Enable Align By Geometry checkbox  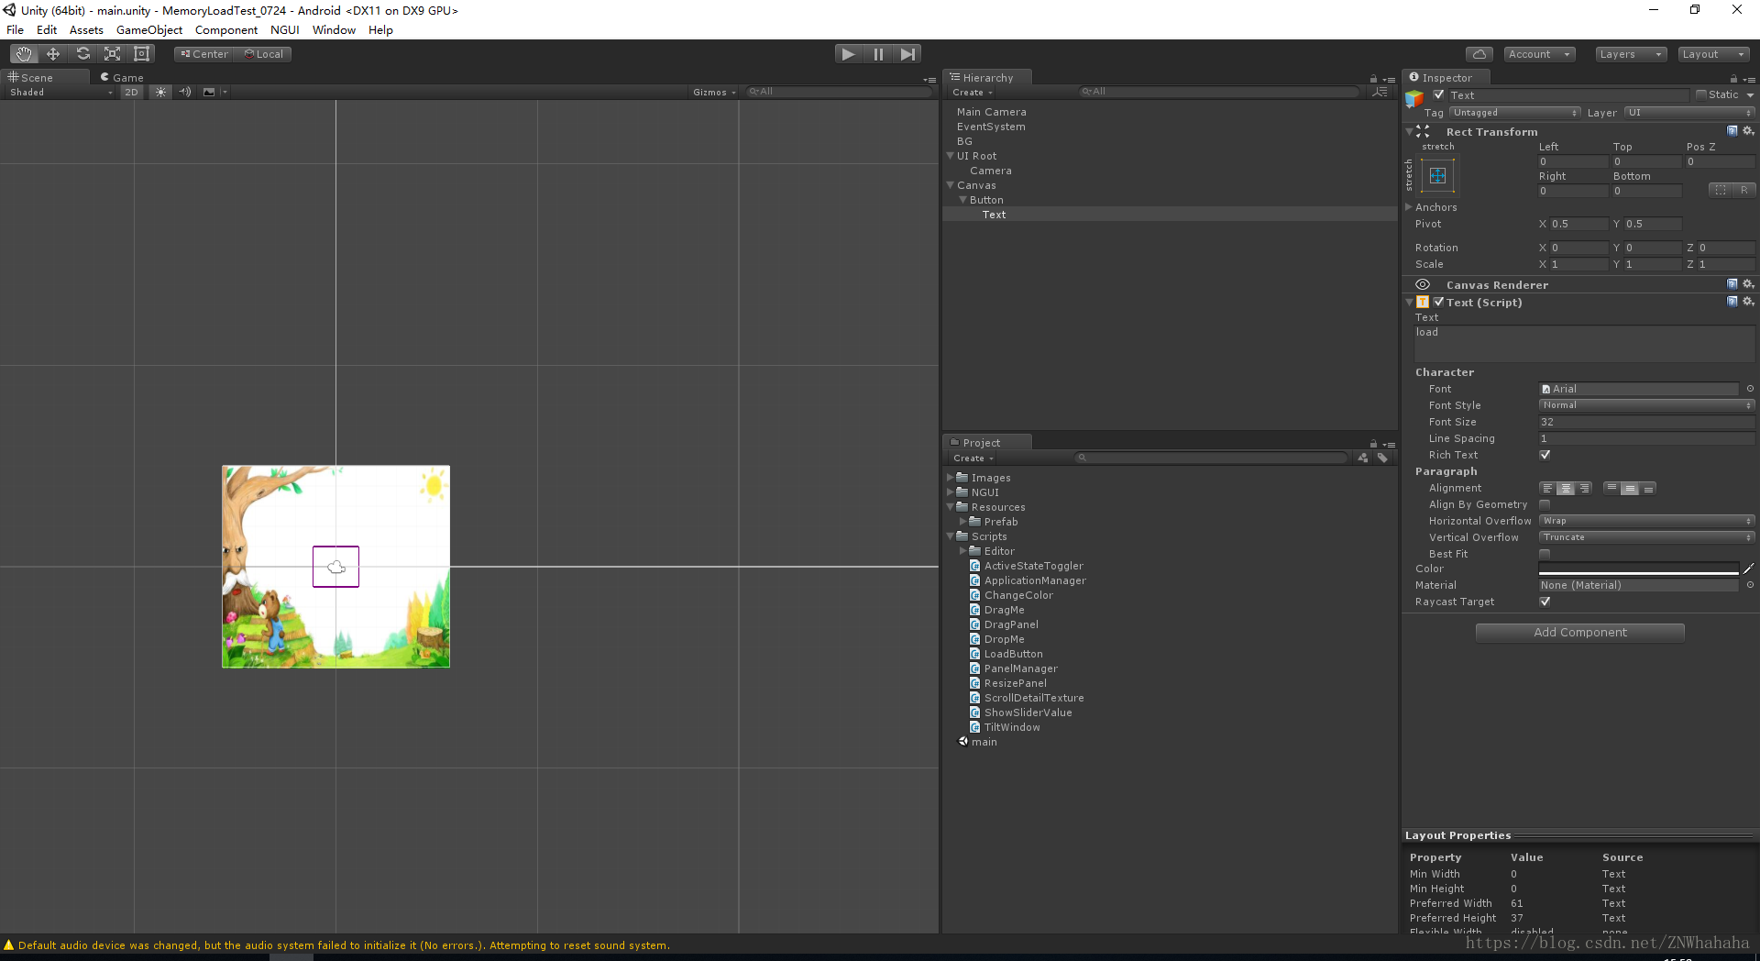click(x=1545, y=504)
